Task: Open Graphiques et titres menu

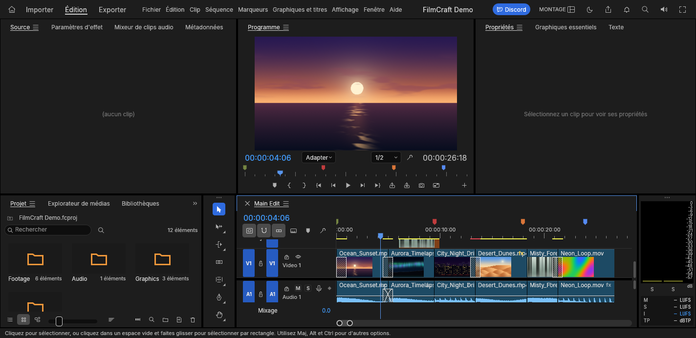Action: 300,10
